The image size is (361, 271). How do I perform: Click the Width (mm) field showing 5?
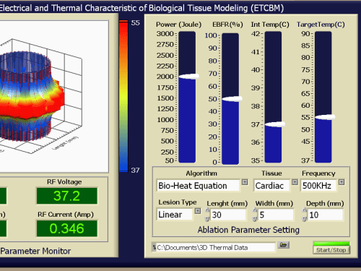276,215
